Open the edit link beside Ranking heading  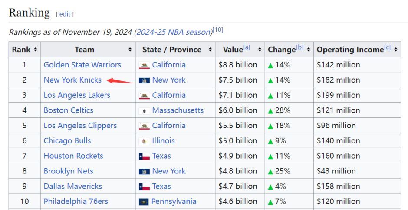65,14
